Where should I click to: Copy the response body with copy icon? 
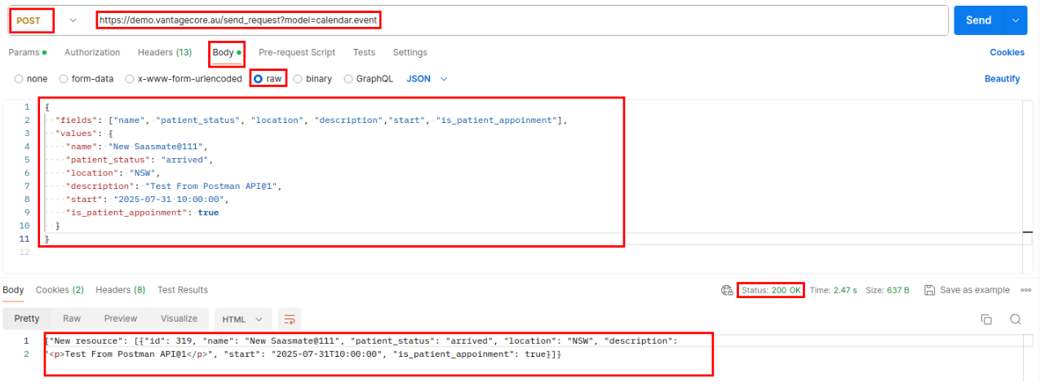click(x=986, y=319)
